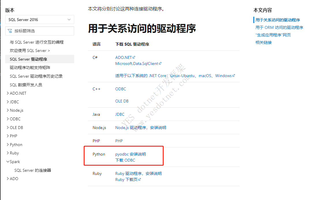Screen dimensions: 316x200
Task: Open SQL Server 驱动程序历史记录 sidebar item
Action: [x=36, y=76]
